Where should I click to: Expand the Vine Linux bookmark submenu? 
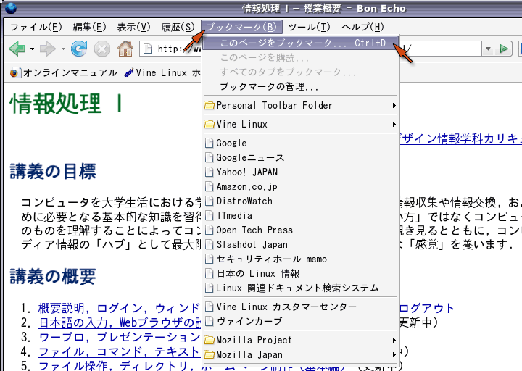pyautogui.click(x=242, y=125)
